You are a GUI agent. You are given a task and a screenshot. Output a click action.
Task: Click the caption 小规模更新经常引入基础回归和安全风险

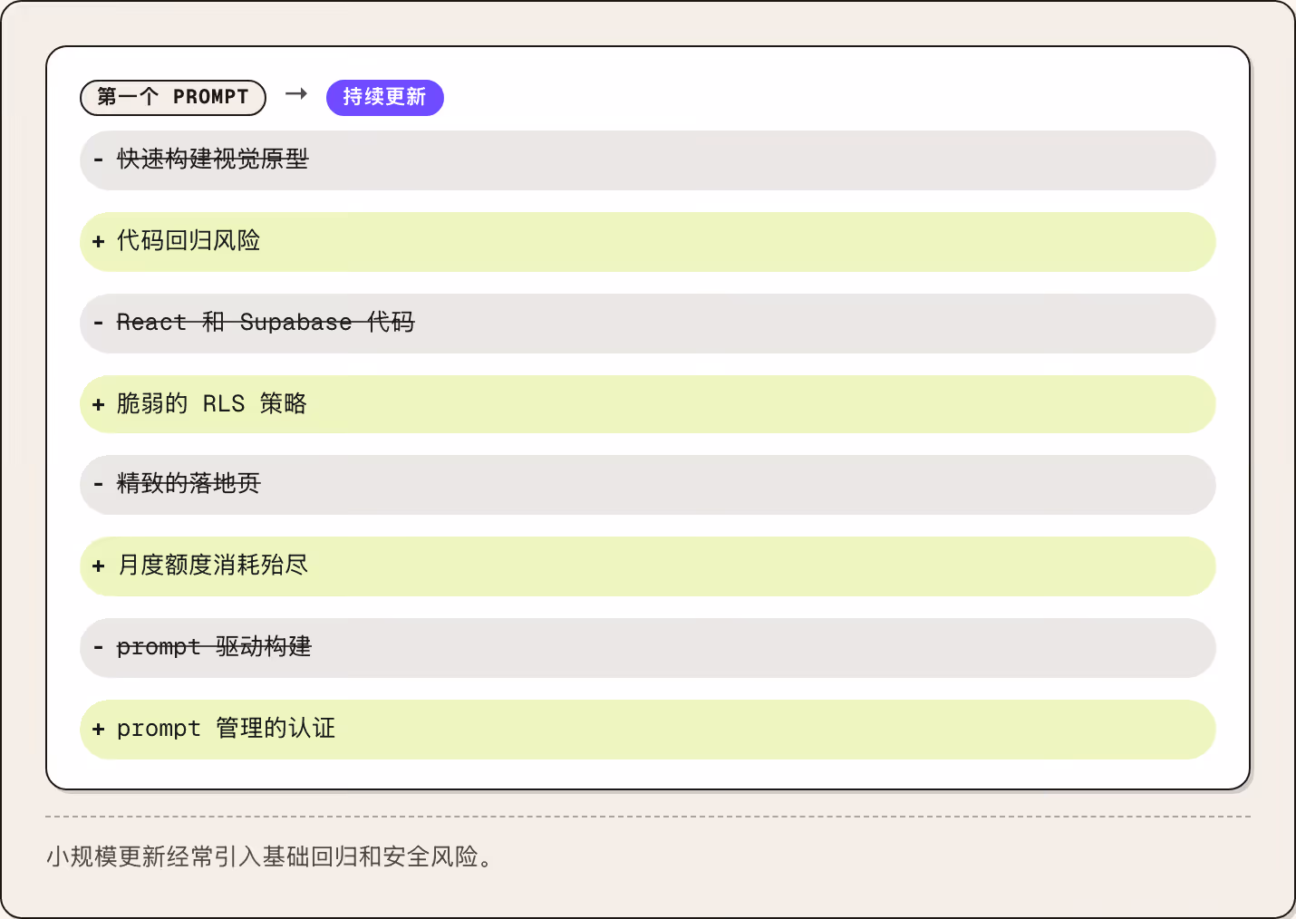(270, 856)
